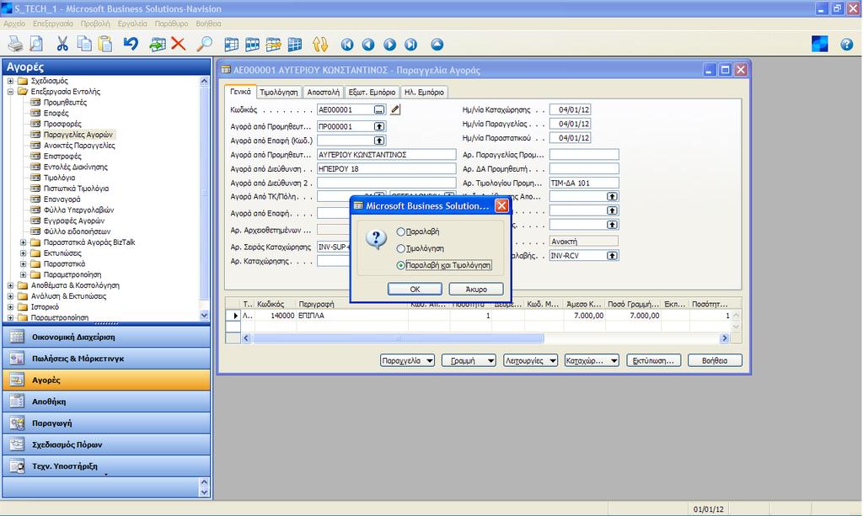Collapse the Επεξεργασία Εντολής tree node
The width and height of the screenshot is (863, 516).
coord(10,92)
